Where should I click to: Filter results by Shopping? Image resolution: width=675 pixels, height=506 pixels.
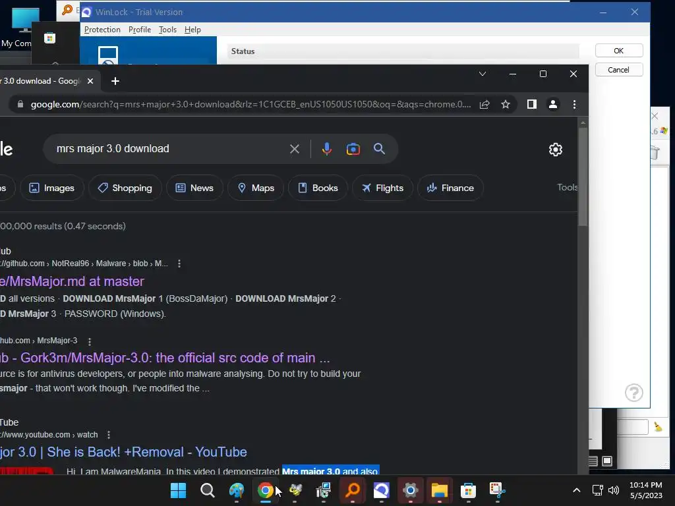point(125,188)
